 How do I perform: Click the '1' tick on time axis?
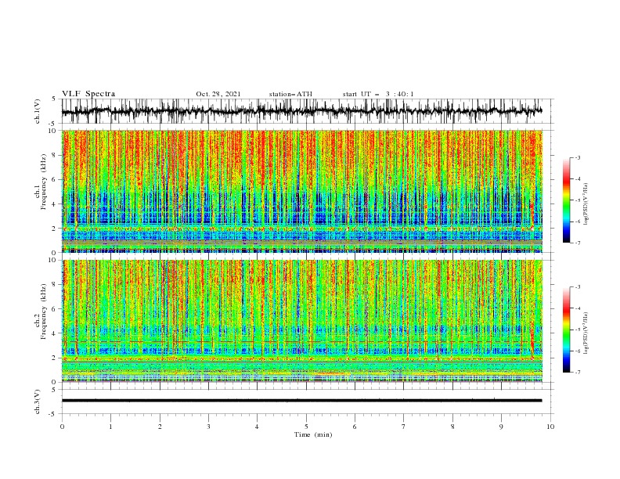point(110,427)
